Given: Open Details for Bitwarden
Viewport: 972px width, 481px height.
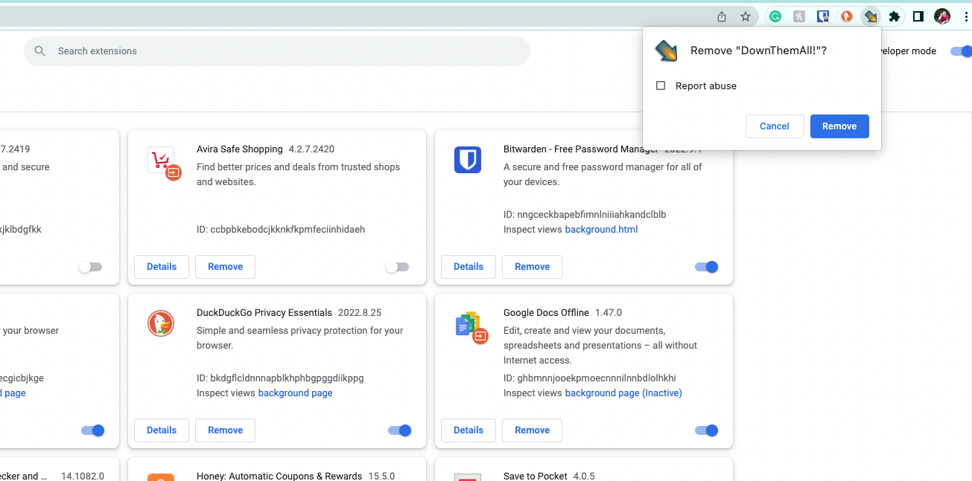Looking at the screenshot, I should pos(468,267).
